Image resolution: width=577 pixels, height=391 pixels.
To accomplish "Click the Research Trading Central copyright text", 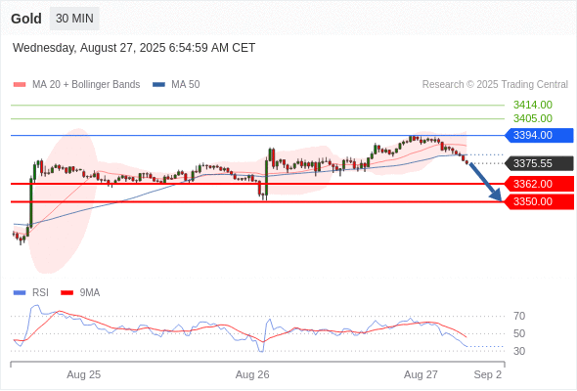I will point(495,85).
